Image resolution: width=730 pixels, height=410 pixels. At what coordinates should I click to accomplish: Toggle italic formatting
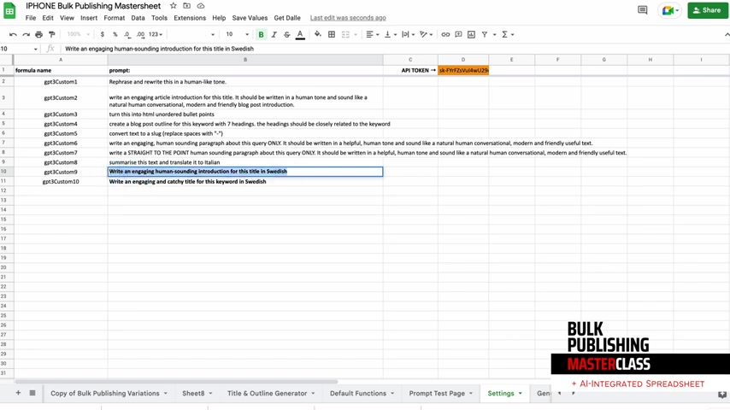point(274,34)
